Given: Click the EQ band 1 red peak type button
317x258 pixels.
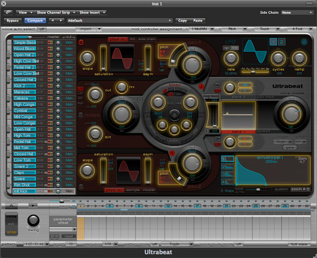Looking at the screenshot, I should click(x=218, y=144).
